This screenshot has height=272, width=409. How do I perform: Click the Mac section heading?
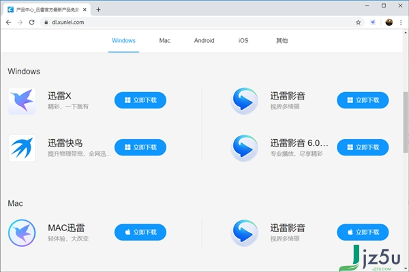click(x=16, y=203)
